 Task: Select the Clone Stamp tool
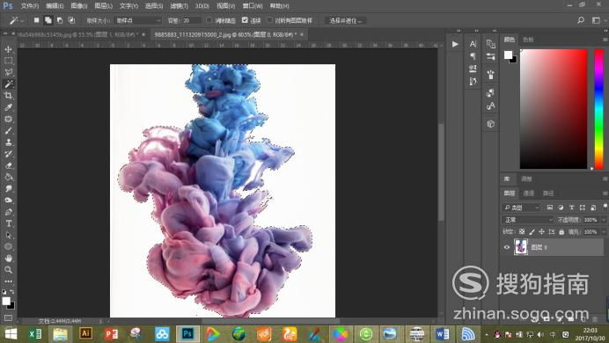click(x=8, y=142)
